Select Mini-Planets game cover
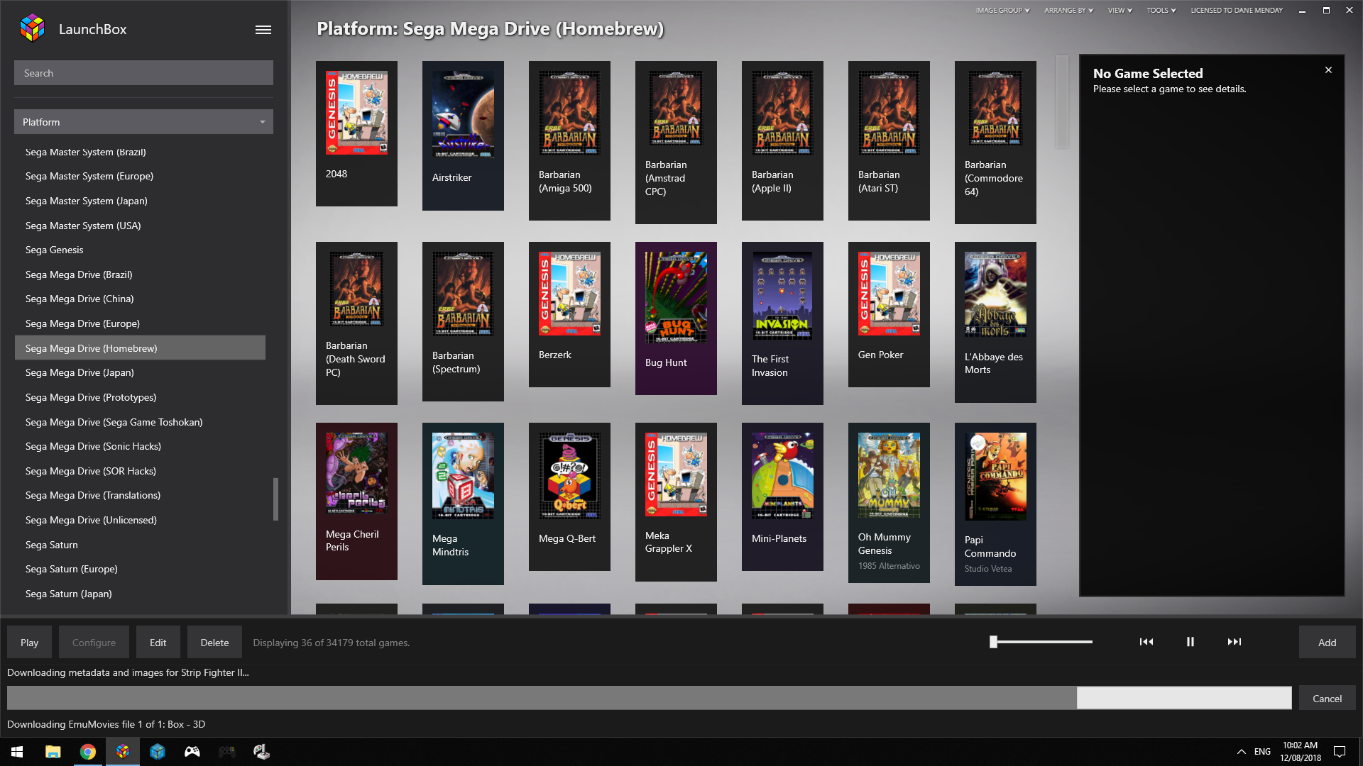 (x=782, y=476)
